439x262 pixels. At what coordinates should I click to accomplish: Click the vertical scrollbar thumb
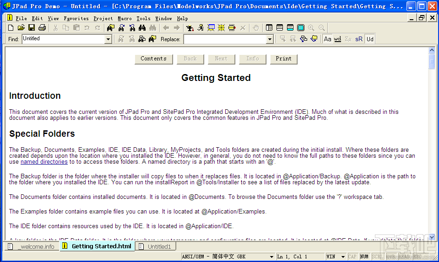432,61
